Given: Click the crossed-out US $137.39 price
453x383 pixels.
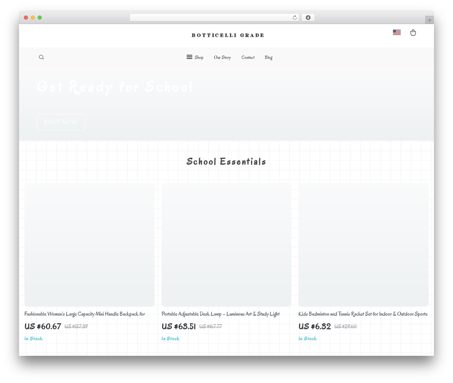Looking at the screenshot, I should [x=76, y=326].
